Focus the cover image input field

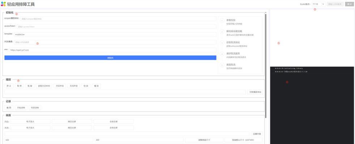[127, 134]
